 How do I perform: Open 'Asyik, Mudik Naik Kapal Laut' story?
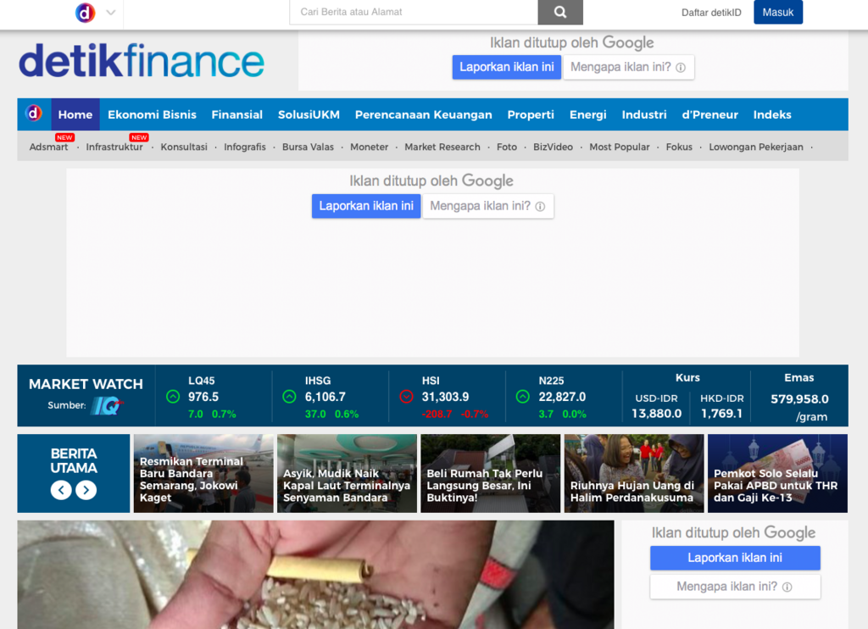[x=347, y=473]
